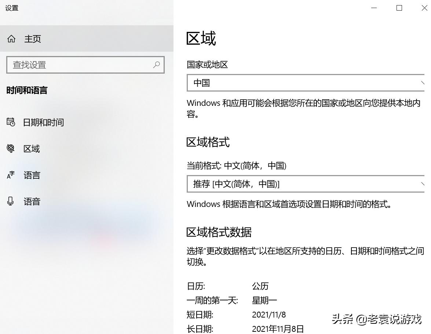Image resolution: width=431 pixels, height=334 pixels.
Task: Click the 查找设置 search field
Action: (x=73, y=65)
